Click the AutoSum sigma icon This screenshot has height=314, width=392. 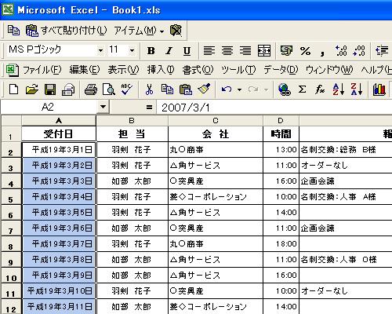(x=302, y=89)
